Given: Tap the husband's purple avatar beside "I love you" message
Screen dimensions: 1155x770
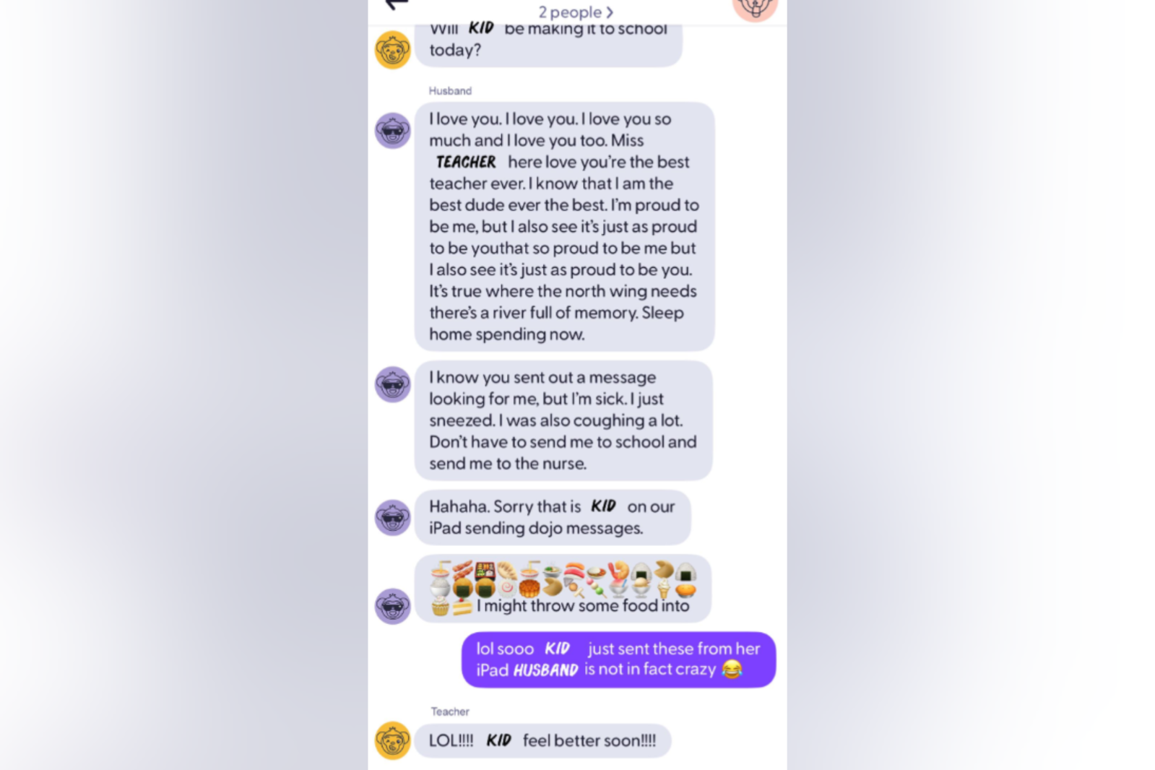Looking at the screenshot, I should [392, 131].
